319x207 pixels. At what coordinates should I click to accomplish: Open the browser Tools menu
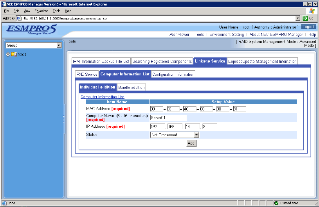(x=57, y=11)
